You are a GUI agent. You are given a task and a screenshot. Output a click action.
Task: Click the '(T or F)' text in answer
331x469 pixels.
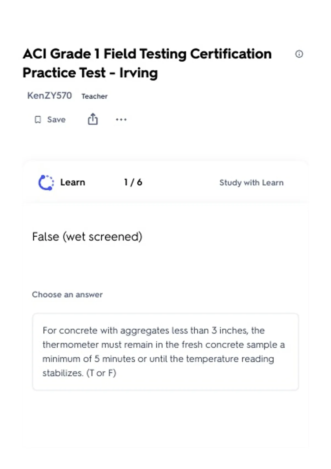click(101, 373)
